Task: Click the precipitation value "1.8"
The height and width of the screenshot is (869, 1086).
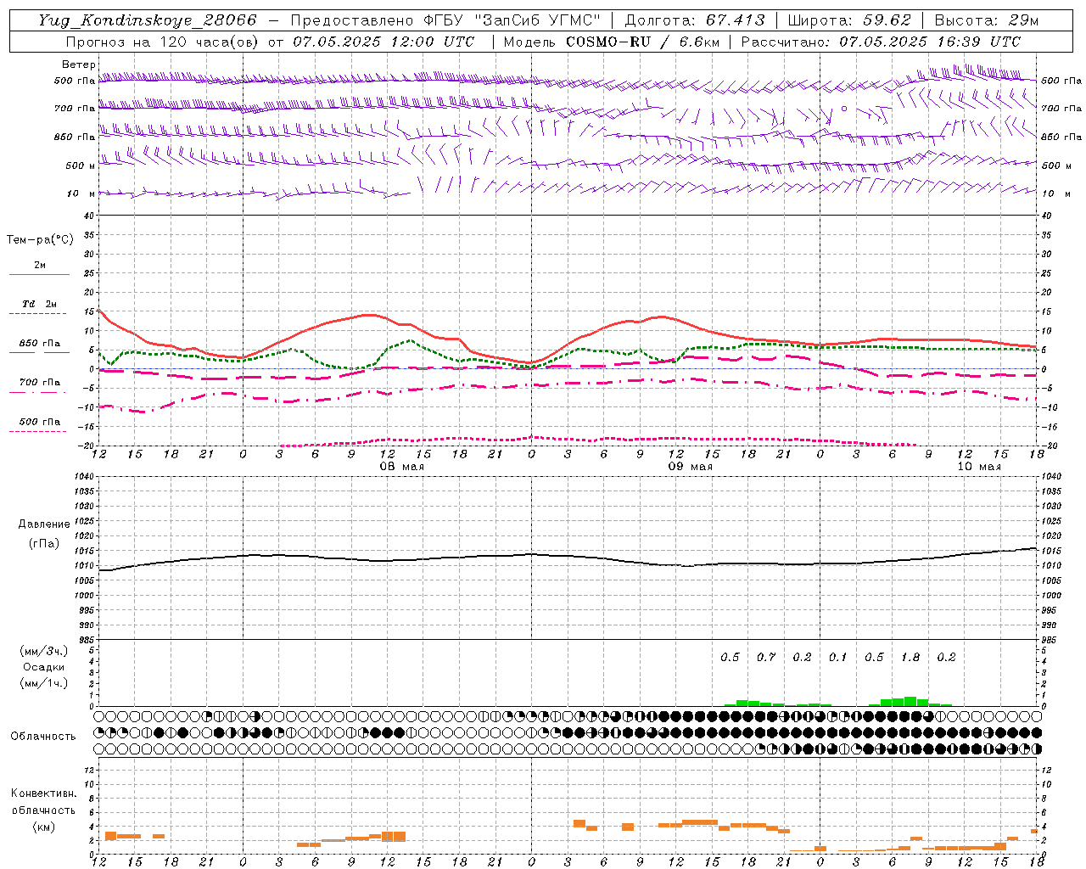Action: tap(910, 657)
